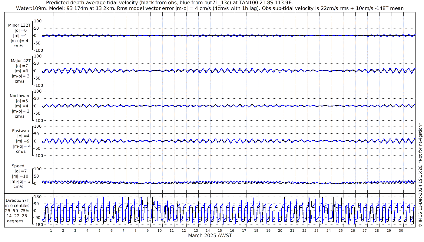The height and width of the screenshot is (242, 424).
Task: Click day label '28' on the x-axis
Action: (377, 231)
